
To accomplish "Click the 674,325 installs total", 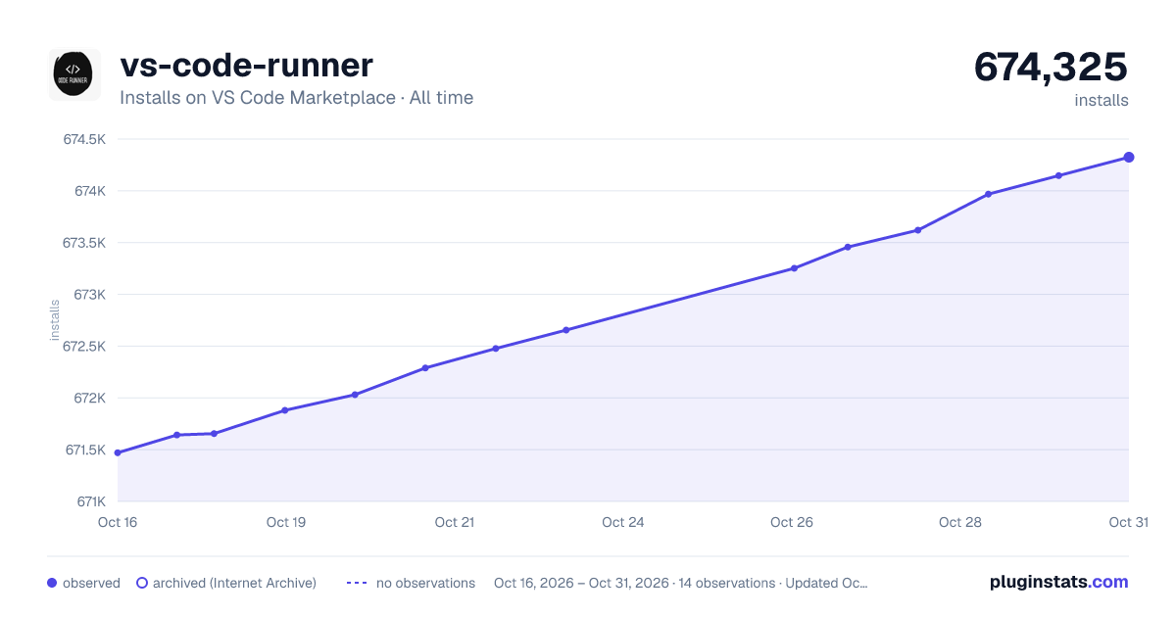I will [x=1051, y=67].
